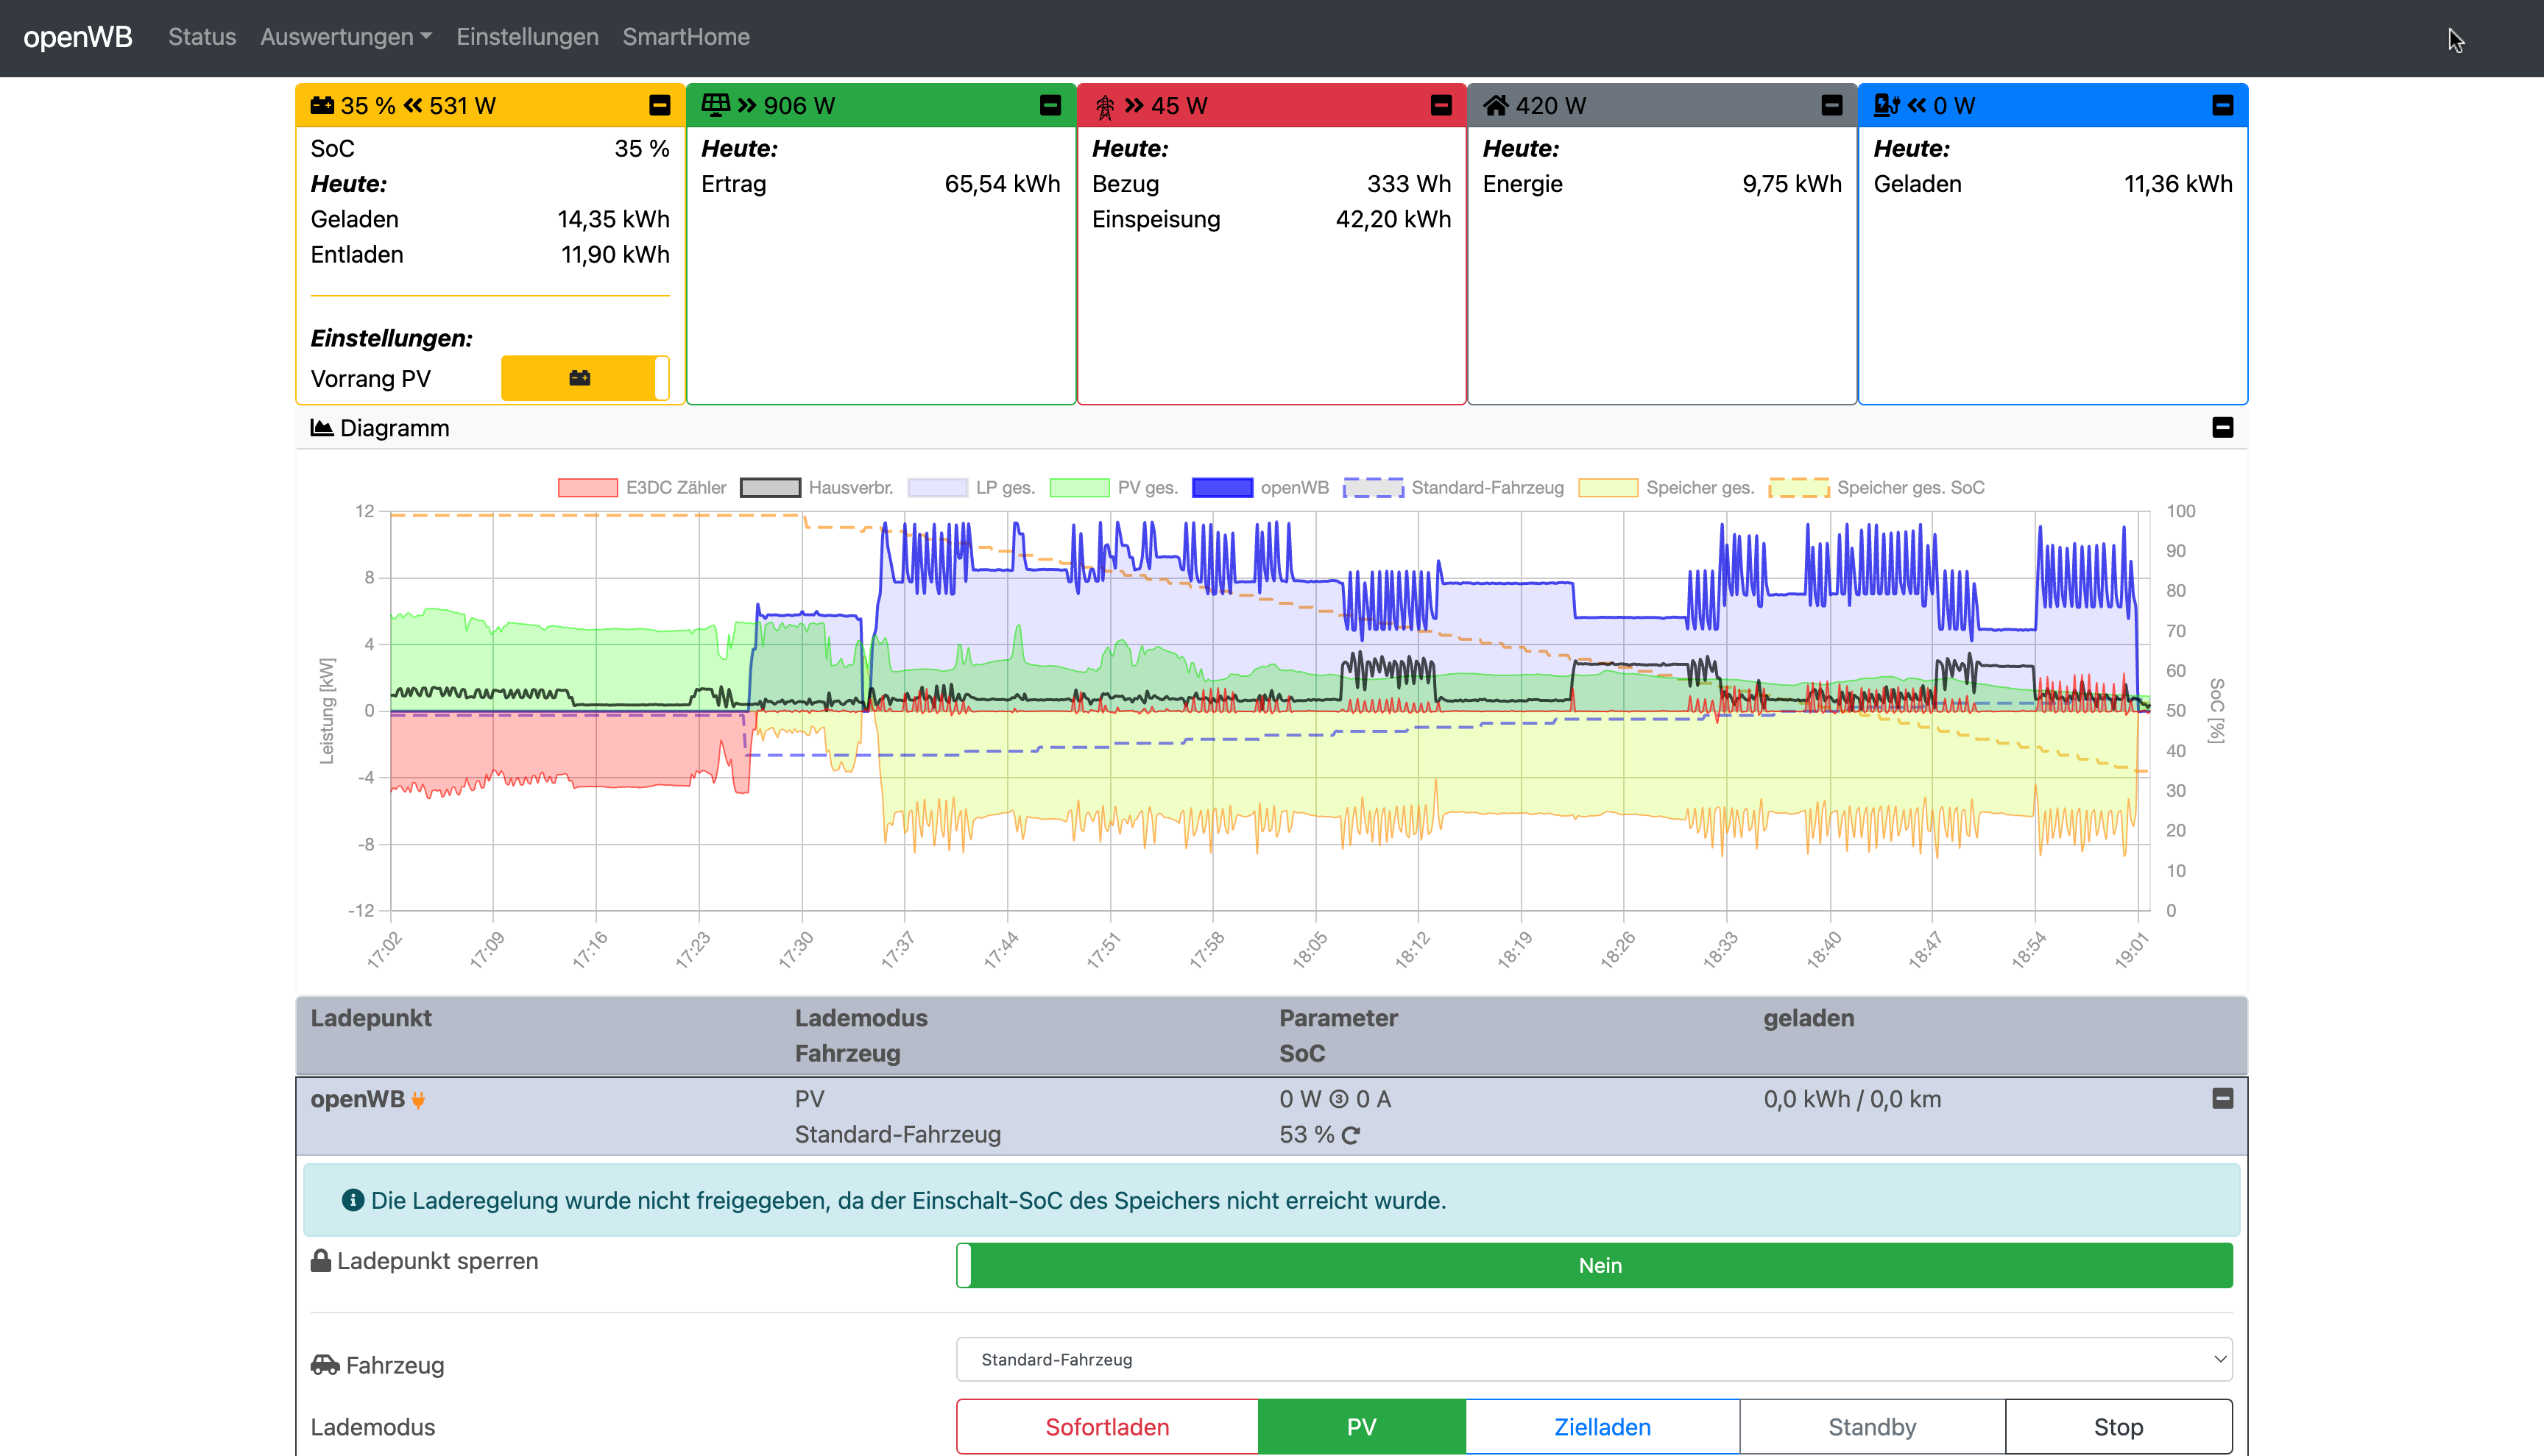Click the battery icon in yellow card header
The width and height of the screenshot is (2544, 1456).
(x=322, y=105)
